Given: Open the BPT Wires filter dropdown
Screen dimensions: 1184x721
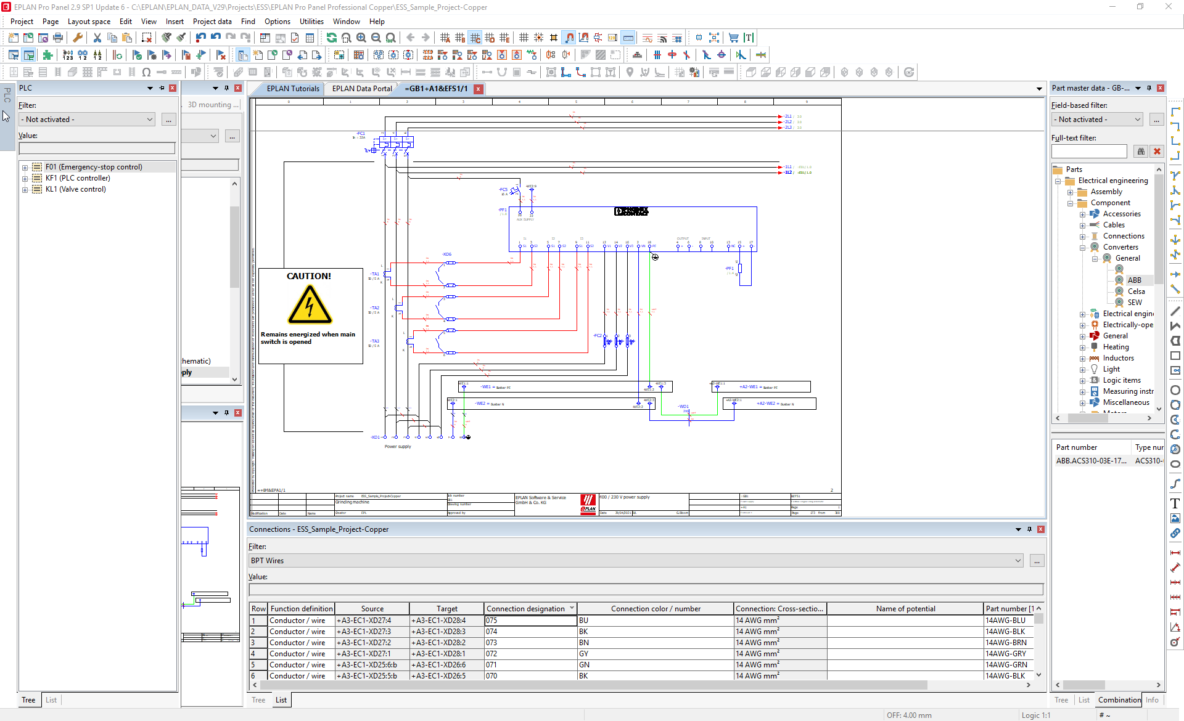Looking at the screenshot, I should click(x=1017, y=561).
